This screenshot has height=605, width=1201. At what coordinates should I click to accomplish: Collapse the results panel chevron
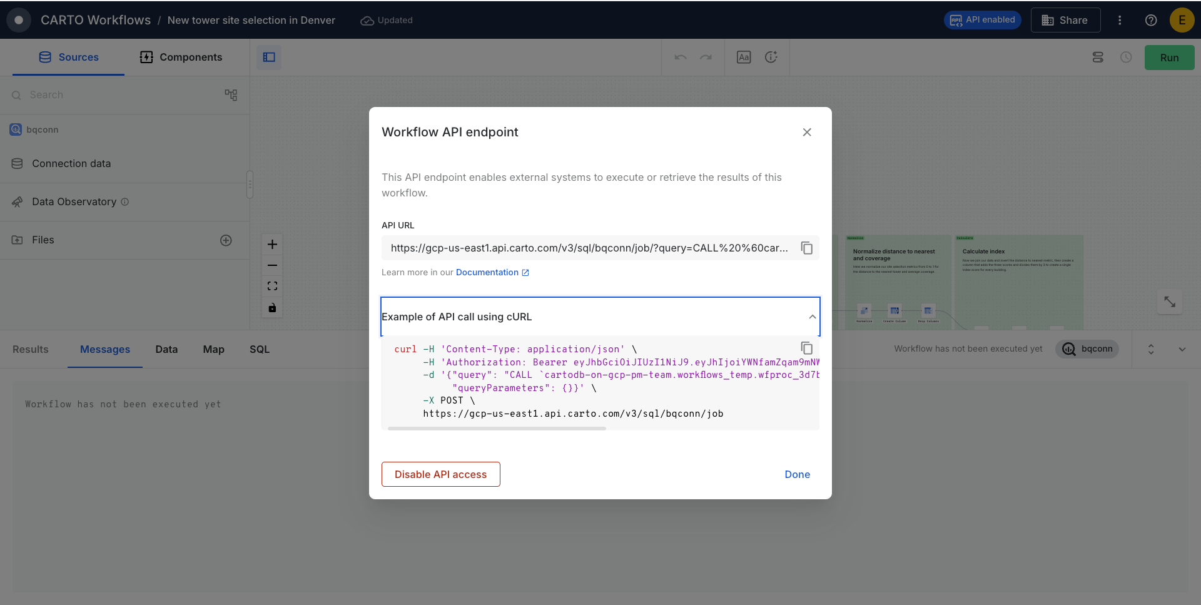point(1182,349)
